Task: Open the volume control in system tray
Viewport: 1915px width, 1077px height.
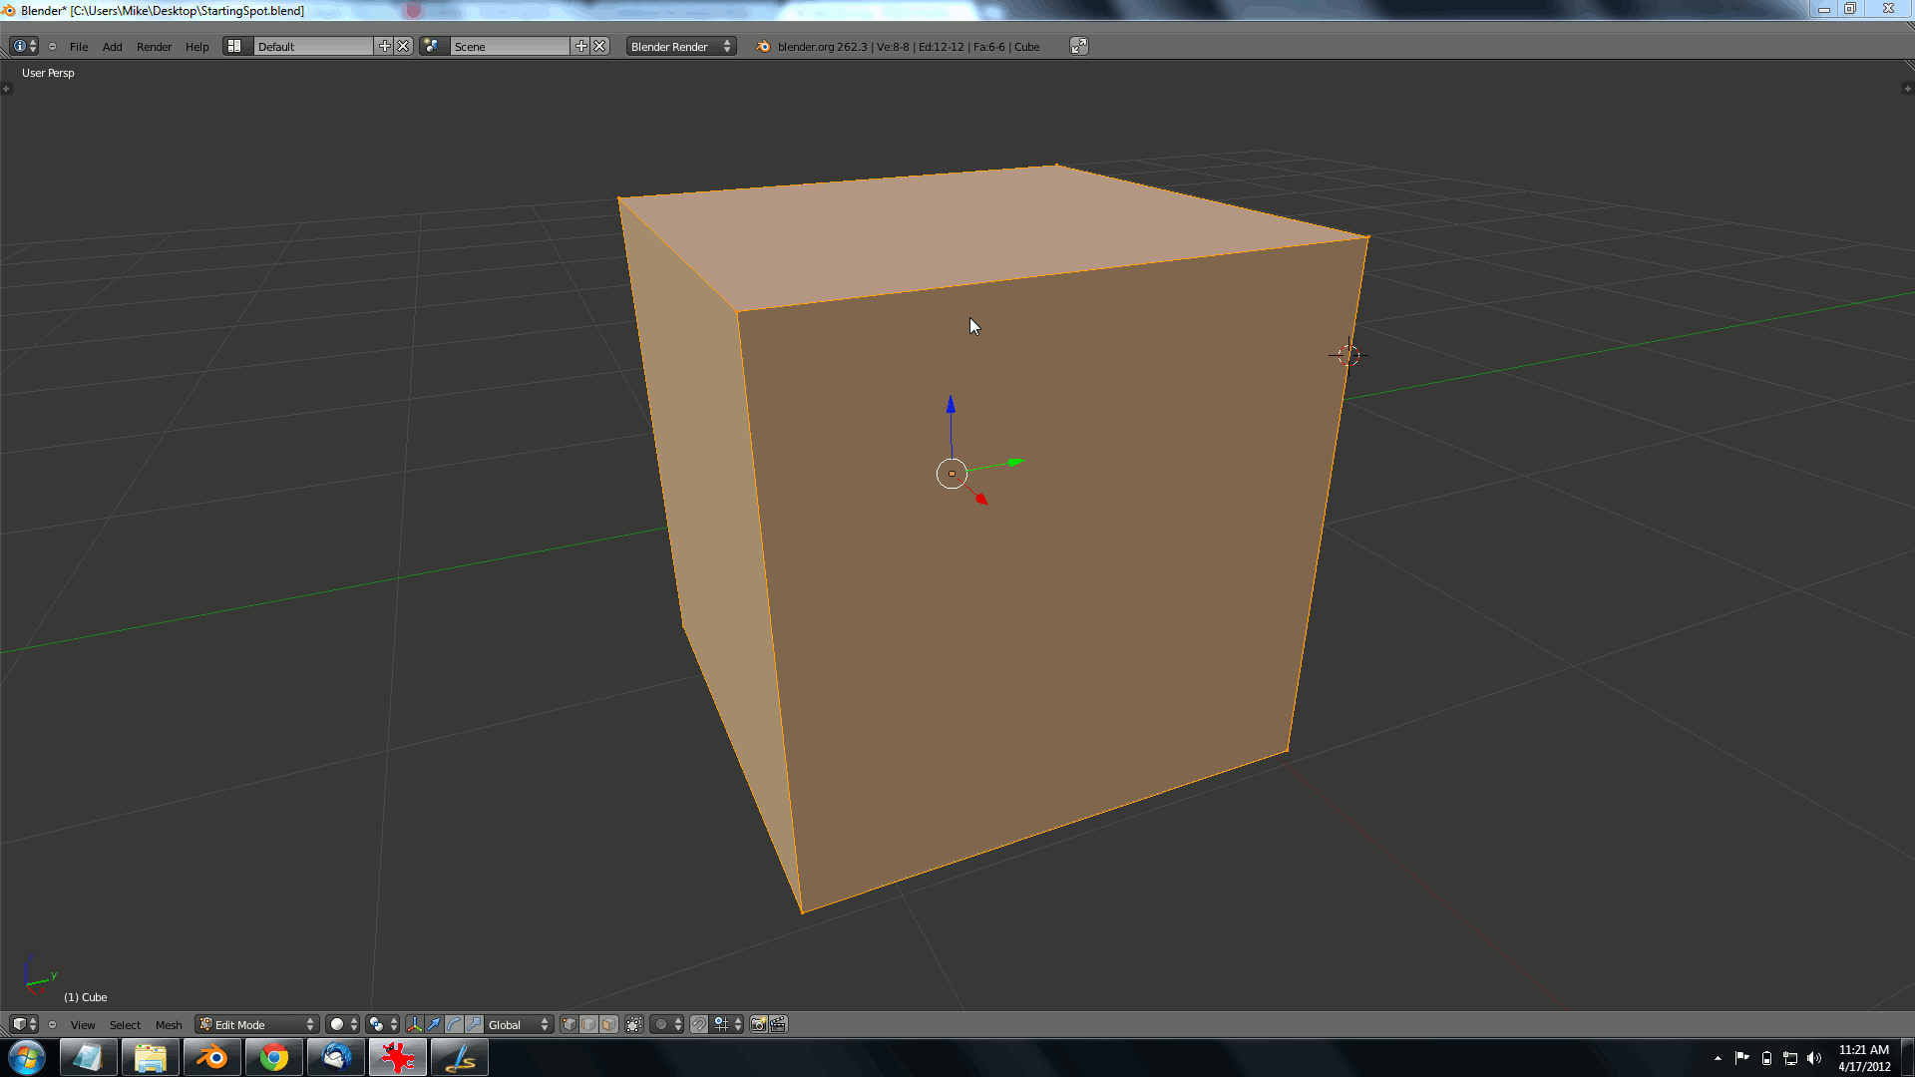Action: (x=1814, y=1058)
